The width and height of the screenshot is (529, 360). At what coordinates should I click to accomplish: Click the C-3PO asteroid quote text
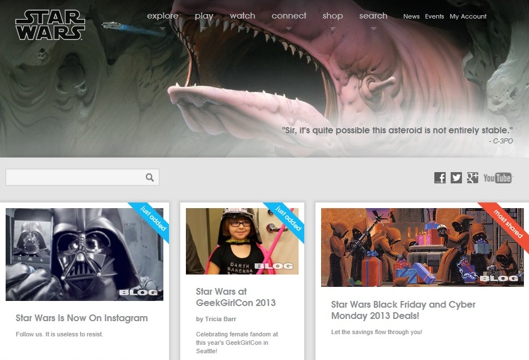[x=397, y=130]
